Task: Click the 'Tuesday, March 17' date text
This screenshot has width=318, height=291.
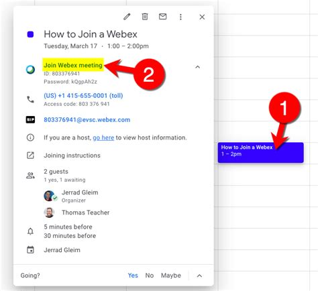Action: coord(70,46)
